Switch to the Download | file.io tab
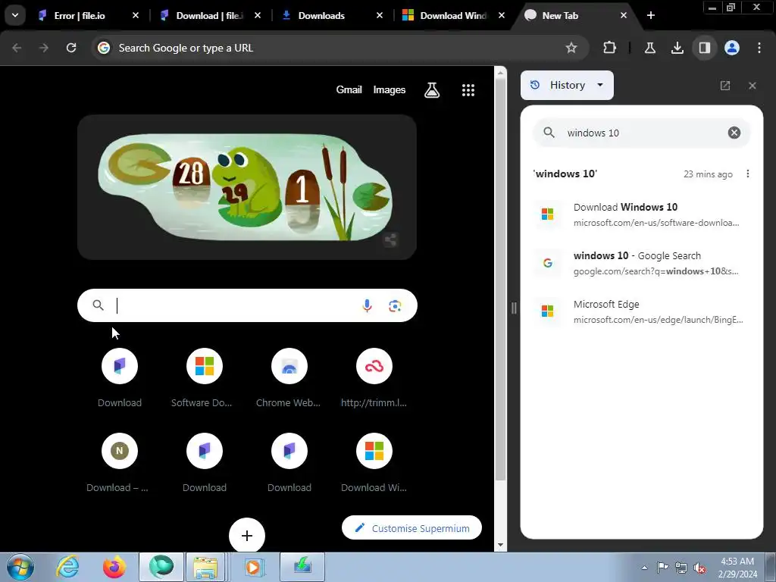Viewport: 776px width, 582px height. tap(211, 15)
